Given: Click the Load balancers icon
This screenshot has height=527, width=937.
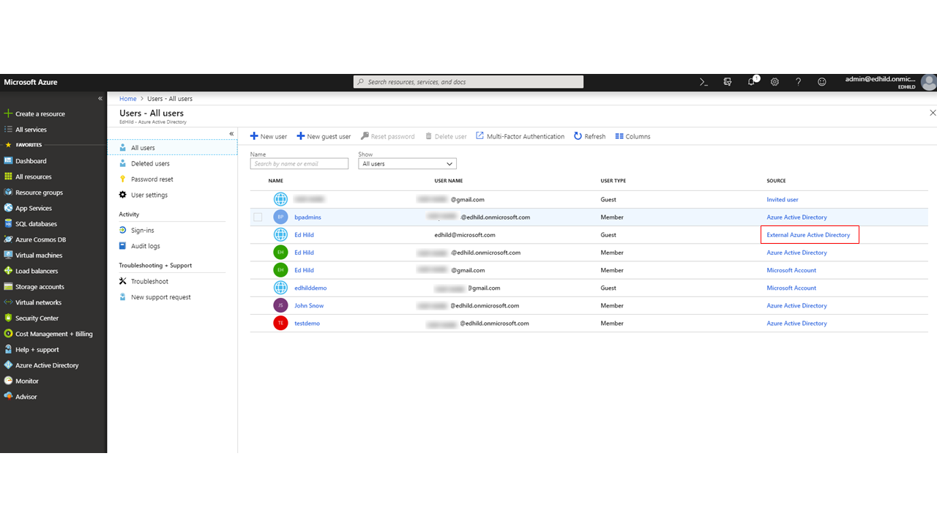Looking at the screenshot, I should pos(9,271).
